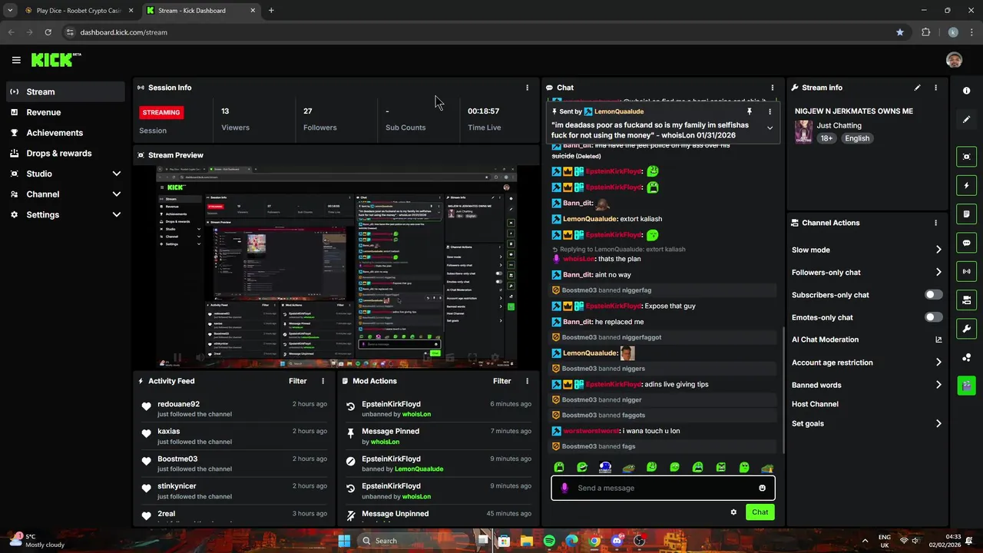
Task: Open AI Chat Moderation external link
Action: click(x=938, y=339)
